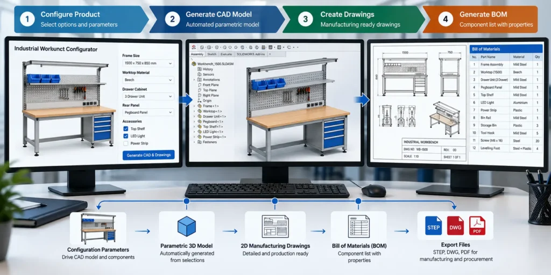Click the LED Light<1> component icon

click(199, 132)
